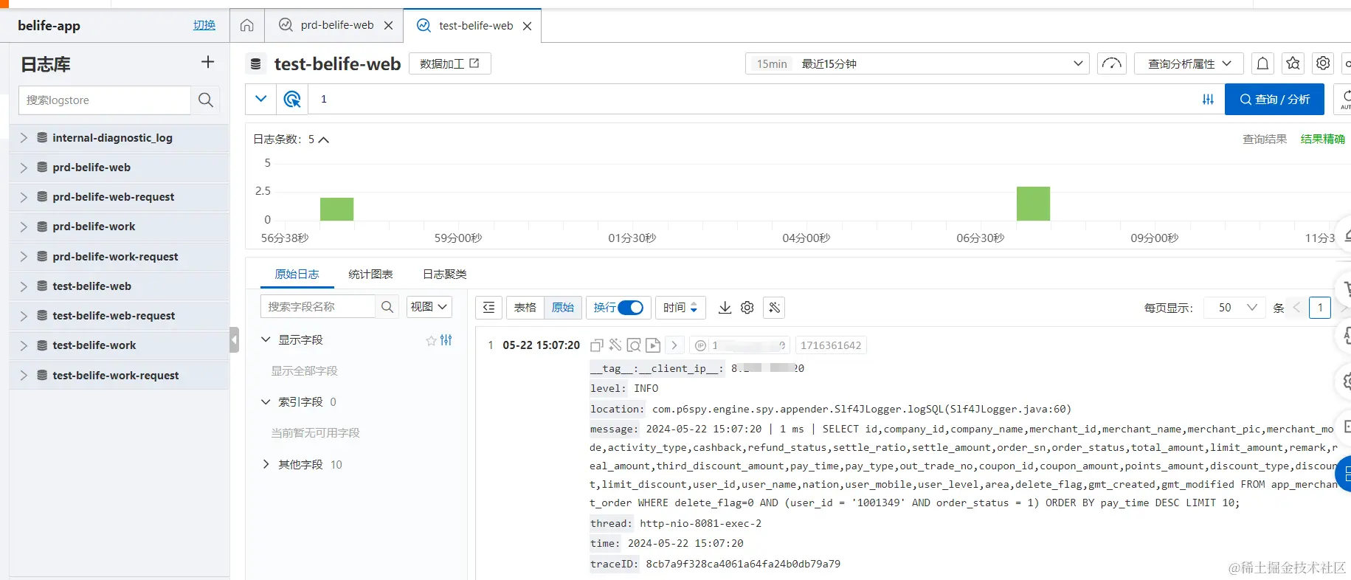The height and width of the screenshot is (580, 1351).
Task: Switch to 日志聚类 tab
Action: pyautogui.click(x=444, y=275)
